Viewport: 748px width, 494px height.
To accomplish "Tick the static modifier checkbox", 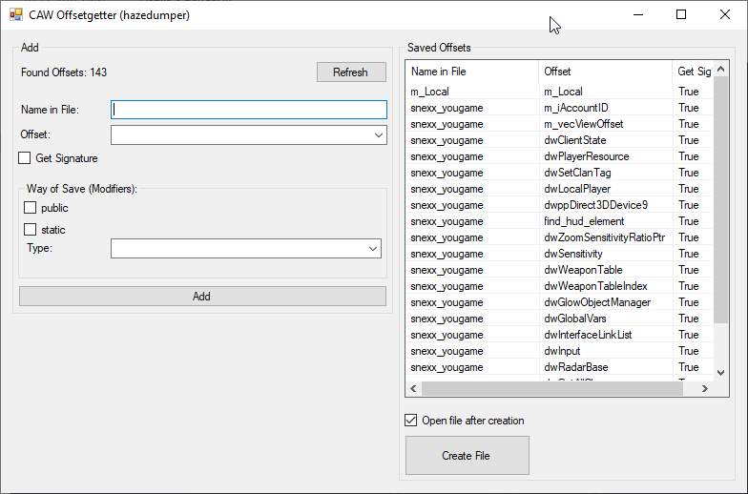I will [31, 230].
